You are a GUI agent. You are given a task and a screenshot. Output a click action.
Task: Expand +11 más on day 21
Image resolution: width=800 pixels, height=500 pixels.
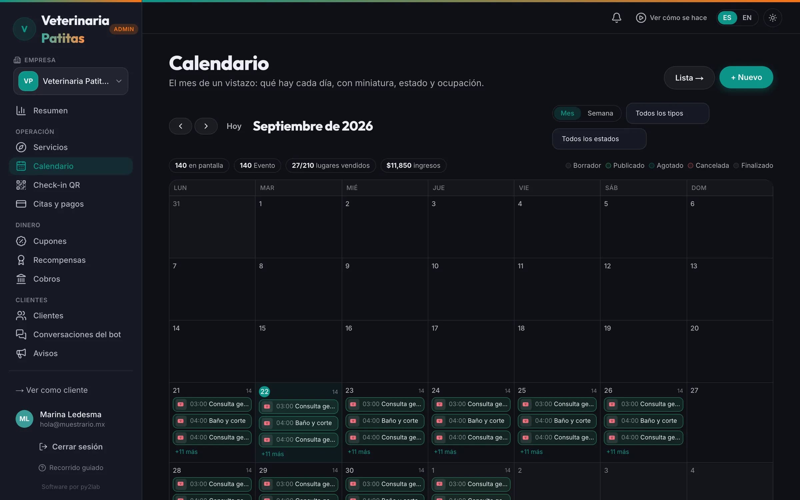point(186,452)
